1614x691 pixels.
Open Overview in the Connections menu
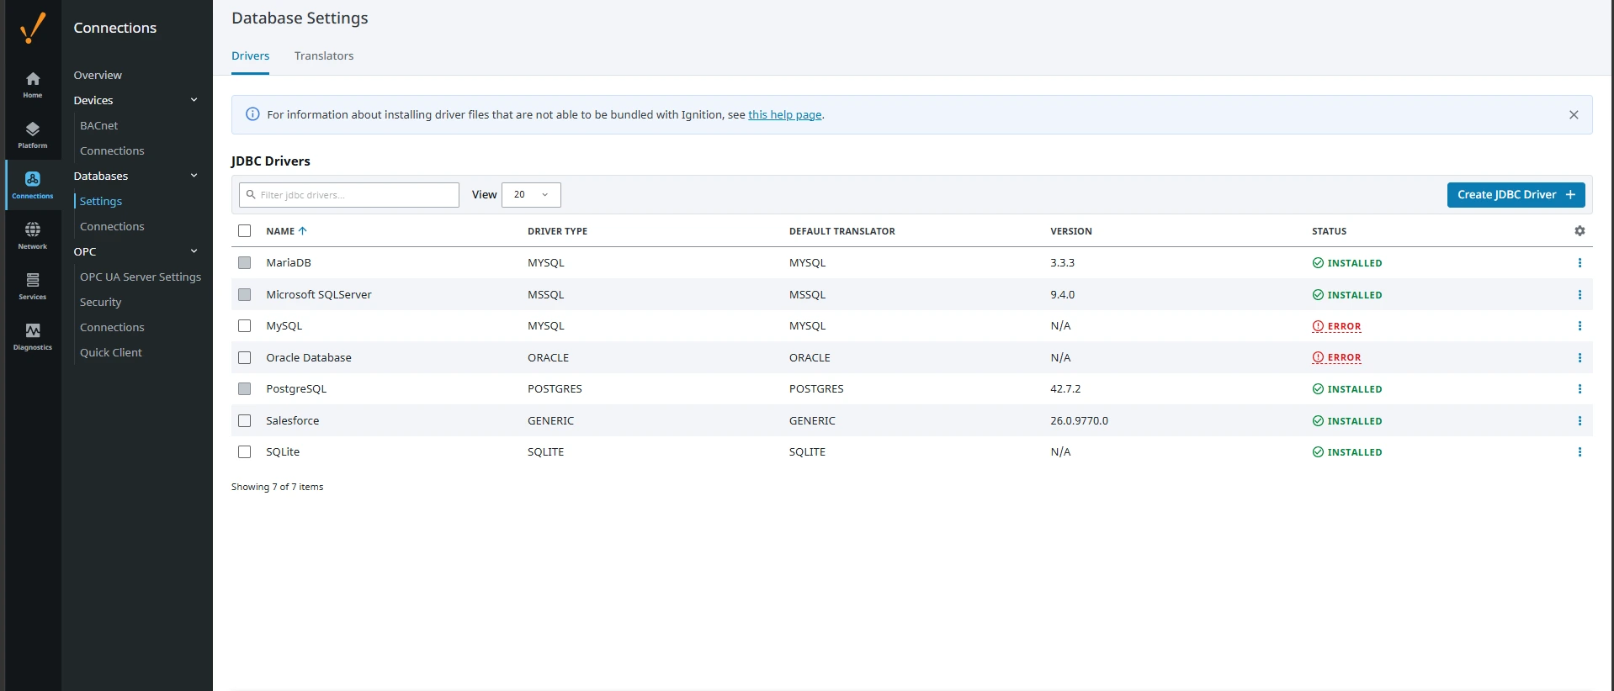pyautogui.click(x=98, y=75)
